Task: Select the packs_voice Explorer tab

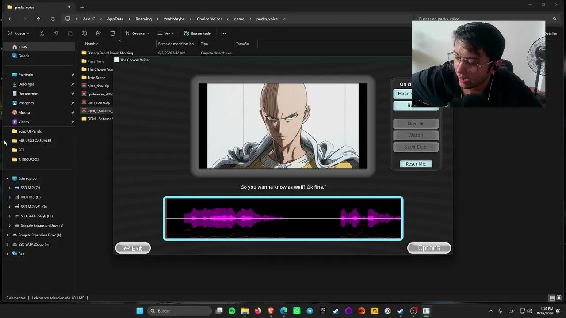Action: pos(39,7)
